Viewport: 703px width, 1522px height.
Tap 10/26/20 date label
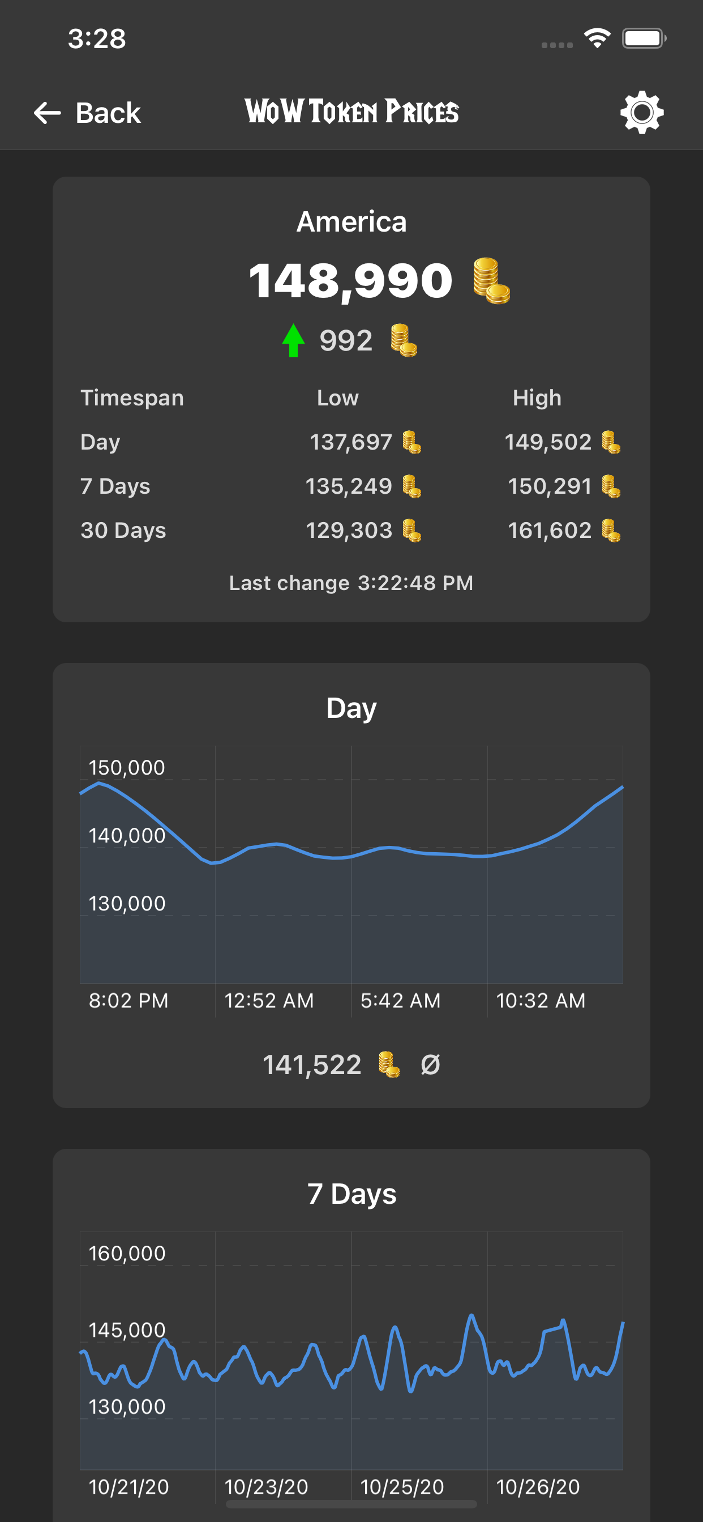[538, 1486]
